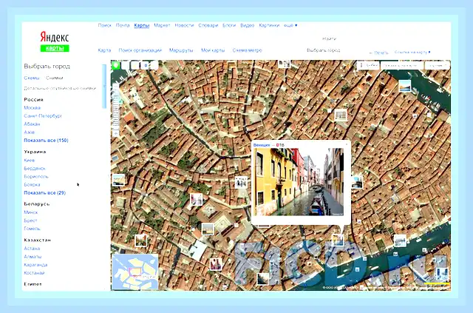Select the city Борисполь
Image resolution: width=473 pixels, height=313 pixels.
36,176
